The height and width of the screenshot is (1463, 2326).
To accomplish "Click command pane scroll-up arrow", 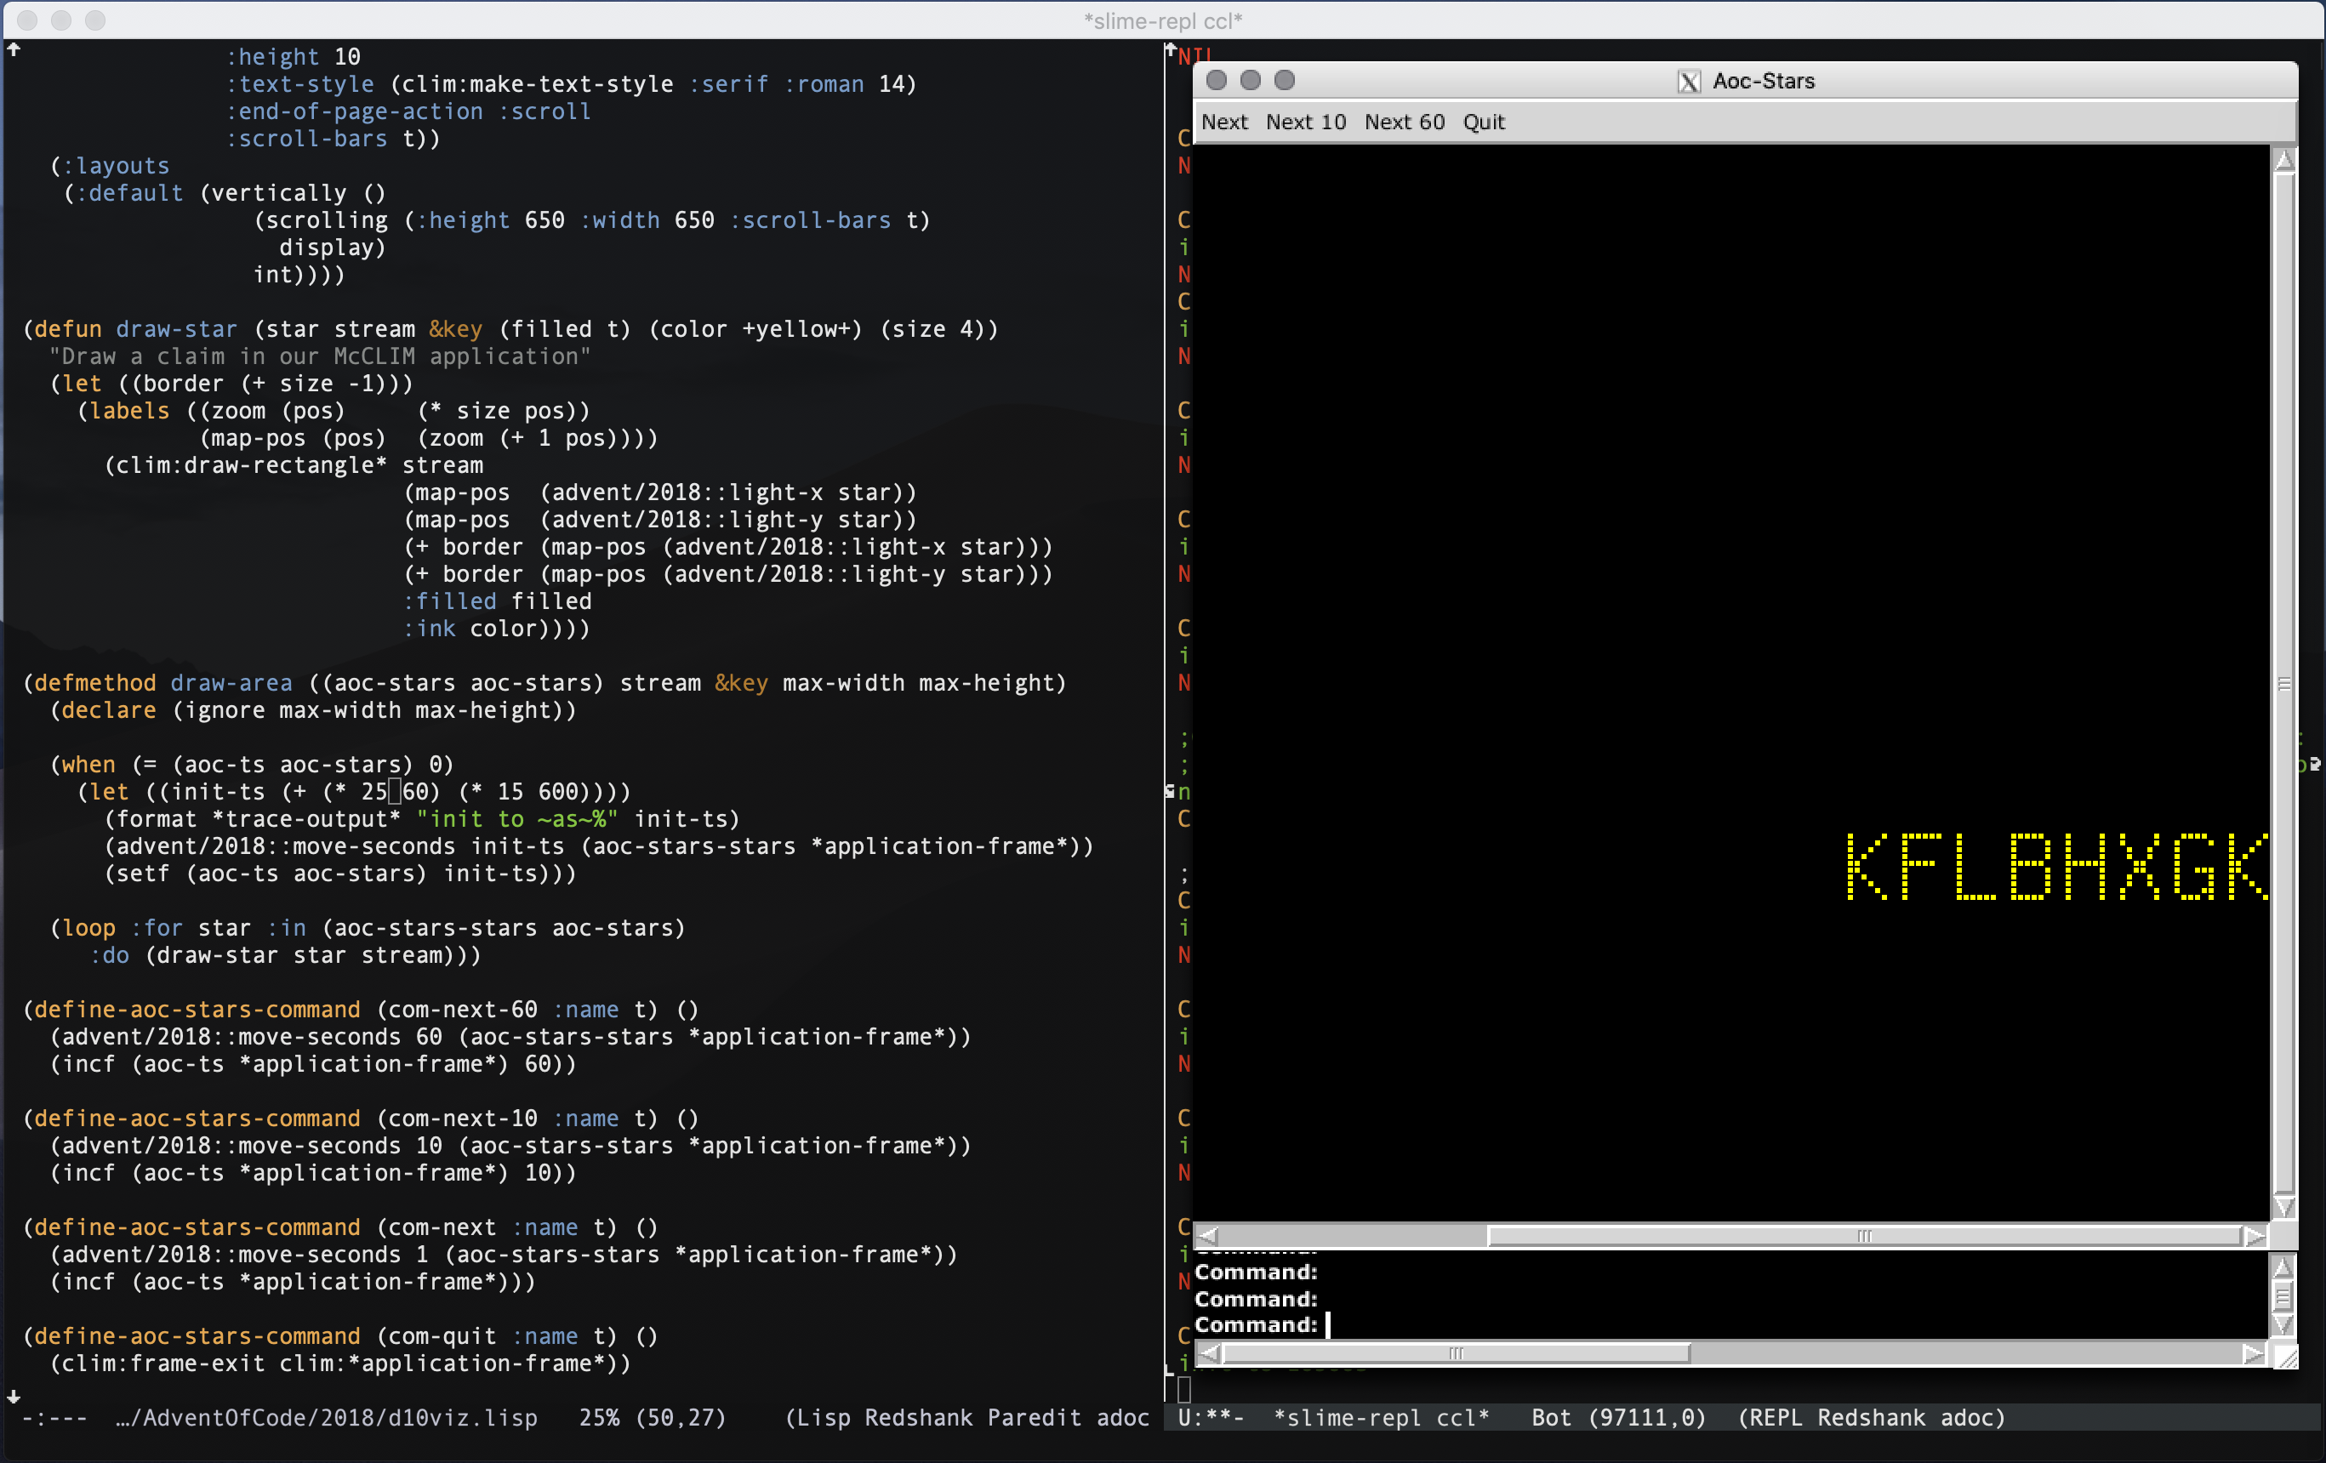I will point(2283,1268).
